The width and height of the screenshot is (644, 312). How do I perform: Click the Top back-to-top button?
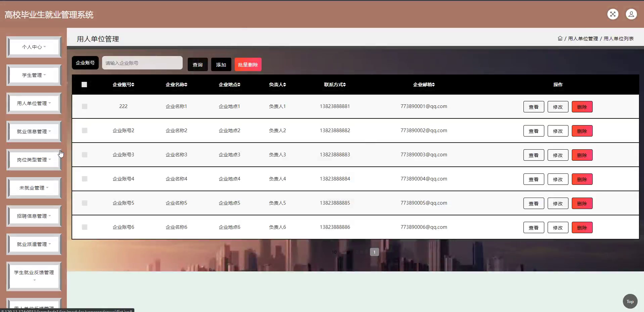630,301
